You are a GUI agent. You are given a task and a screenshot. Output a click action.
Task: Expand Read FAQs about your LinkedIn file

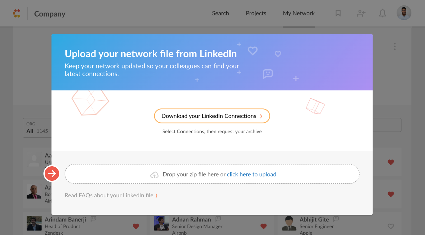tap(111, 196)
